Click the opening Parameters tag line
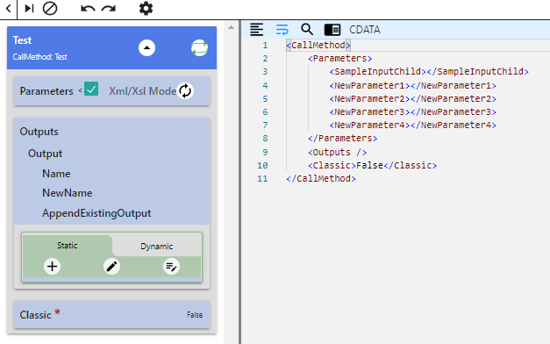 click(339, 58)
